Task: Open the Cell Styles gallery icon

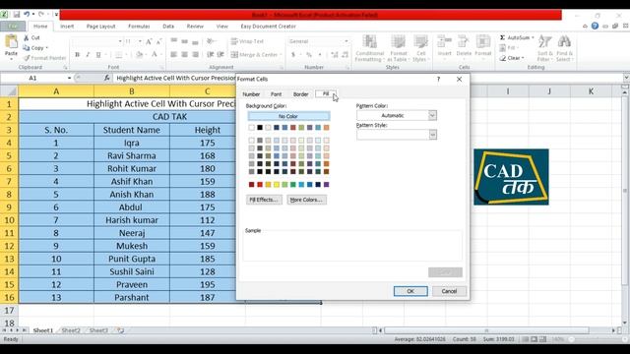Action: point(420,41)
